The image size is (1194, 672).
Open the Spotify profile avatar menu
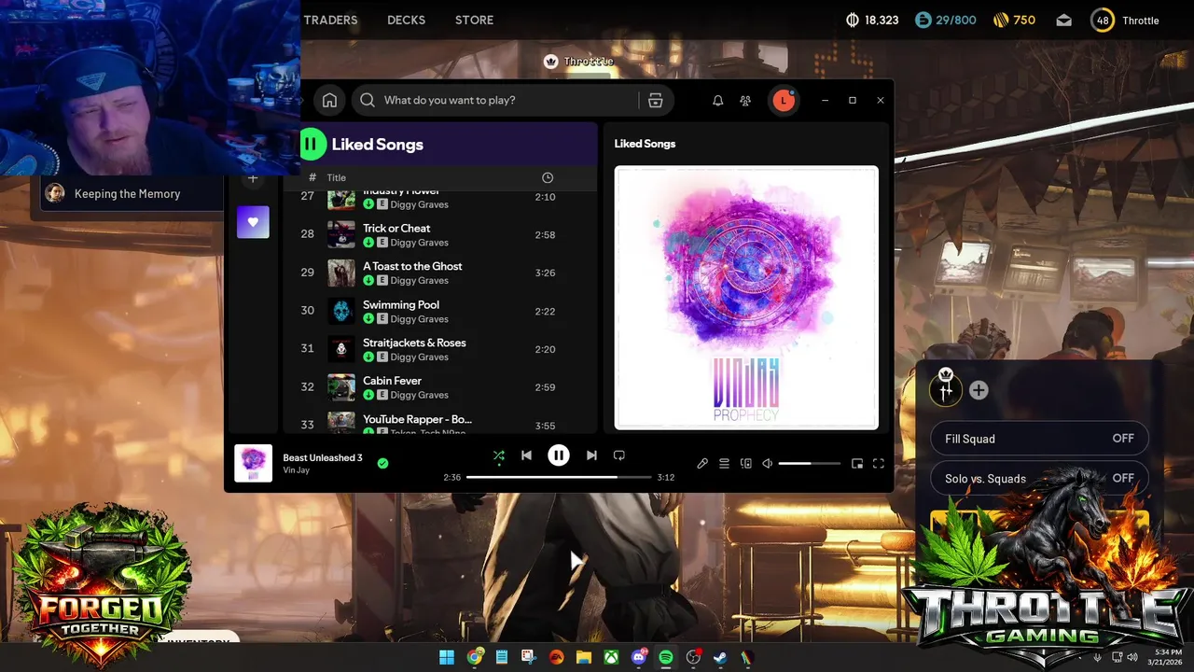[x=784, y=100]
